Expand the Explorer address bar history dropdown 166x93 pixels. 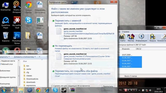click(x=34, y=52)
